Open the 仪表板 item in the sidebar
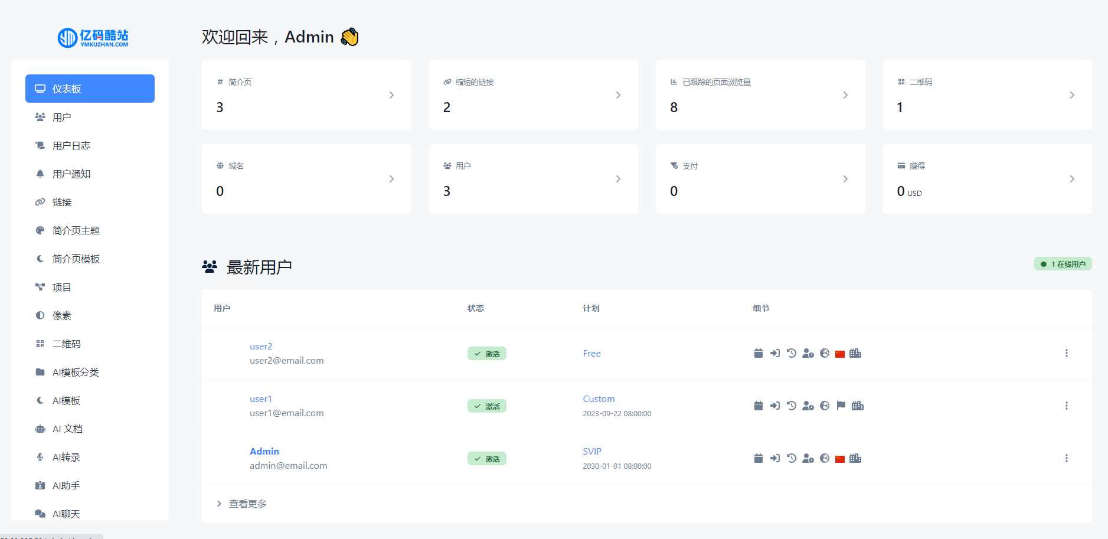This screenshot has width=1108, height=539. [x=90, y=89]
